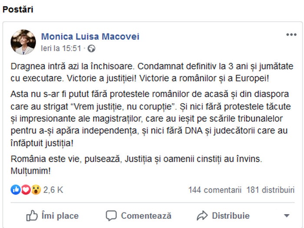View the 144 comentarii list
The image size is (304, 228).
(215, 190)
